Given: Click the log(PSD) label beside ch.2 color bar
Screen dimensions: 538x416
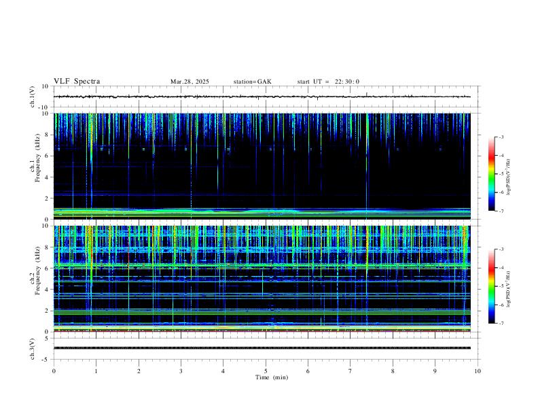Looking at the screenshot, I should [509, 289].
